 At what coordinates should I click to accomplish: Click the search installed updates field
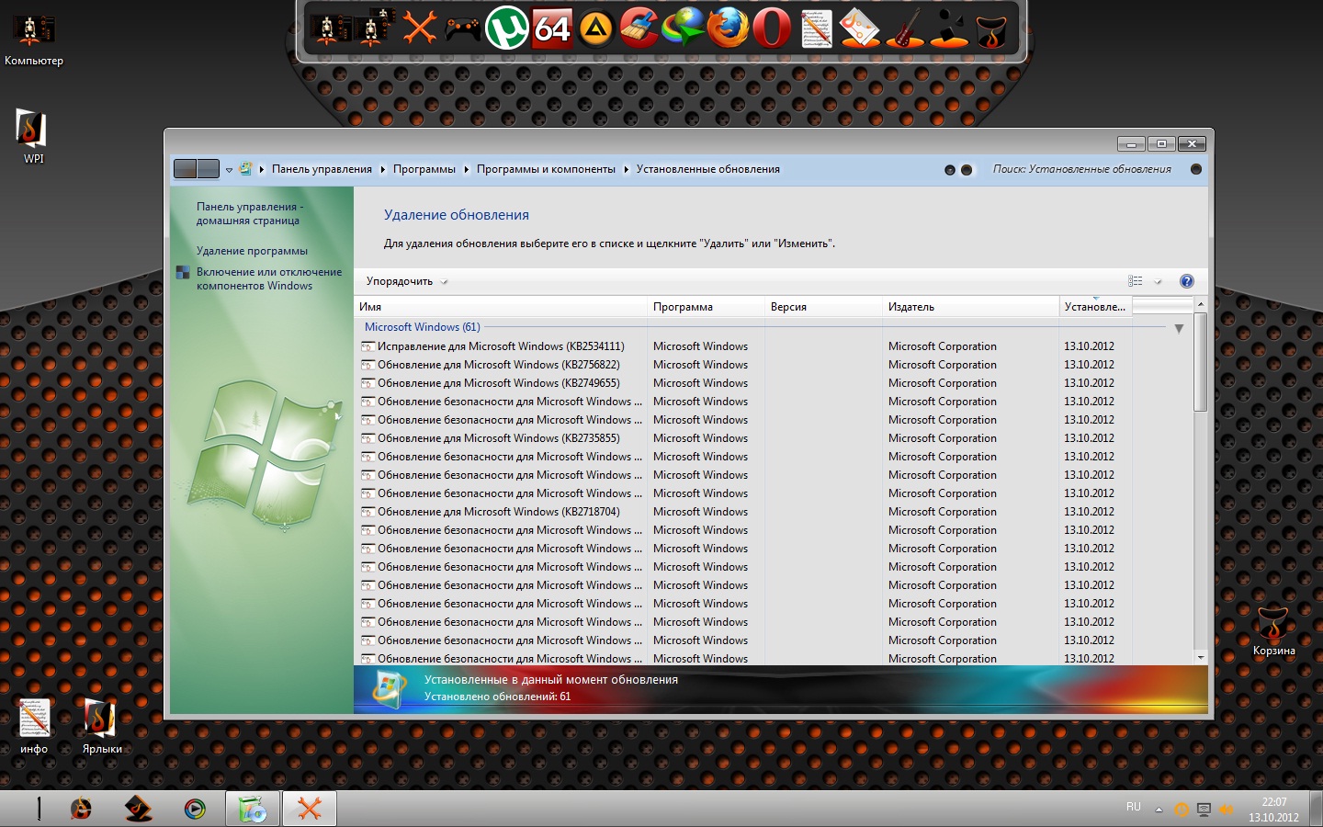tap(1084, 169)
